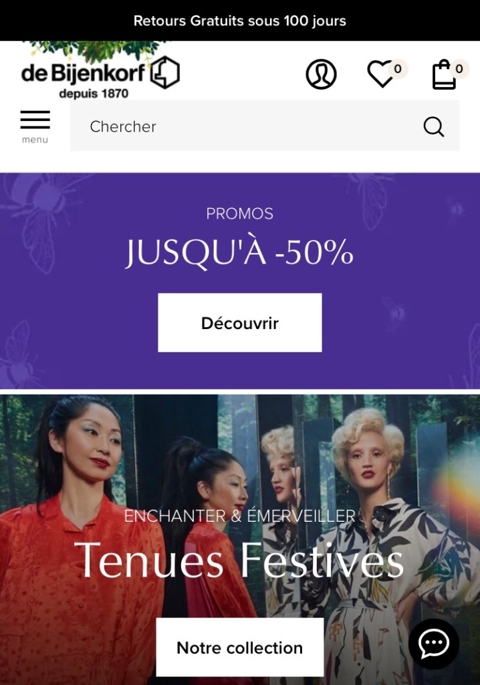Image resolution: width=480 pixels, height=685 pixels.
Task: Open the JUSQU'À -50% promo heading
Action: (x=239, y=252)
